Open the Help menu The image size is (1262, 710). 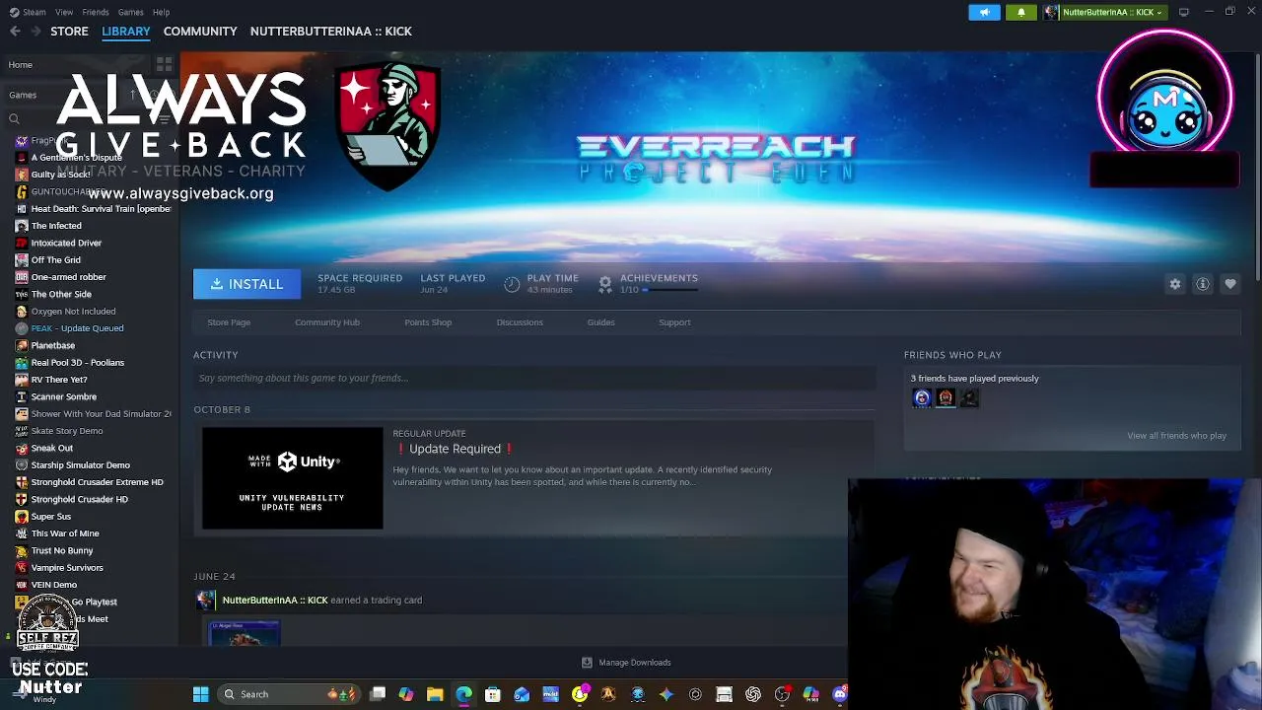pos(161,12)
